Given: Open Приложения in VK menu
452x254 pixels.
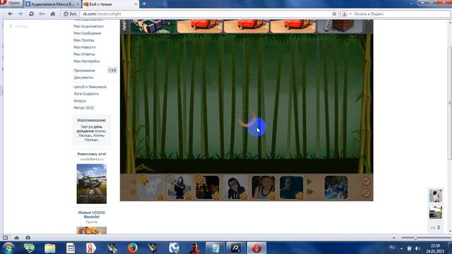Looking at the screenshot, I should coord(84,71).
